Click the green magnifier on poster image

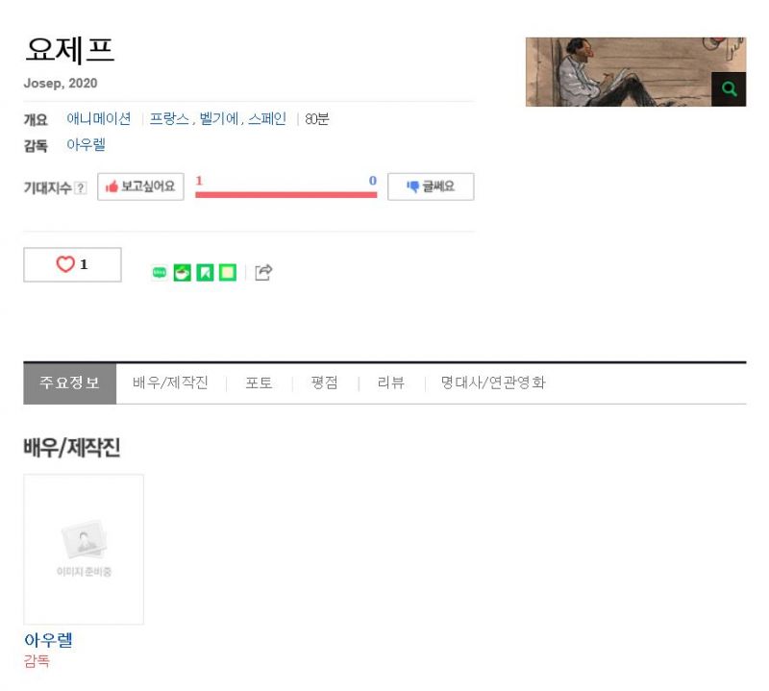[729, 88]
